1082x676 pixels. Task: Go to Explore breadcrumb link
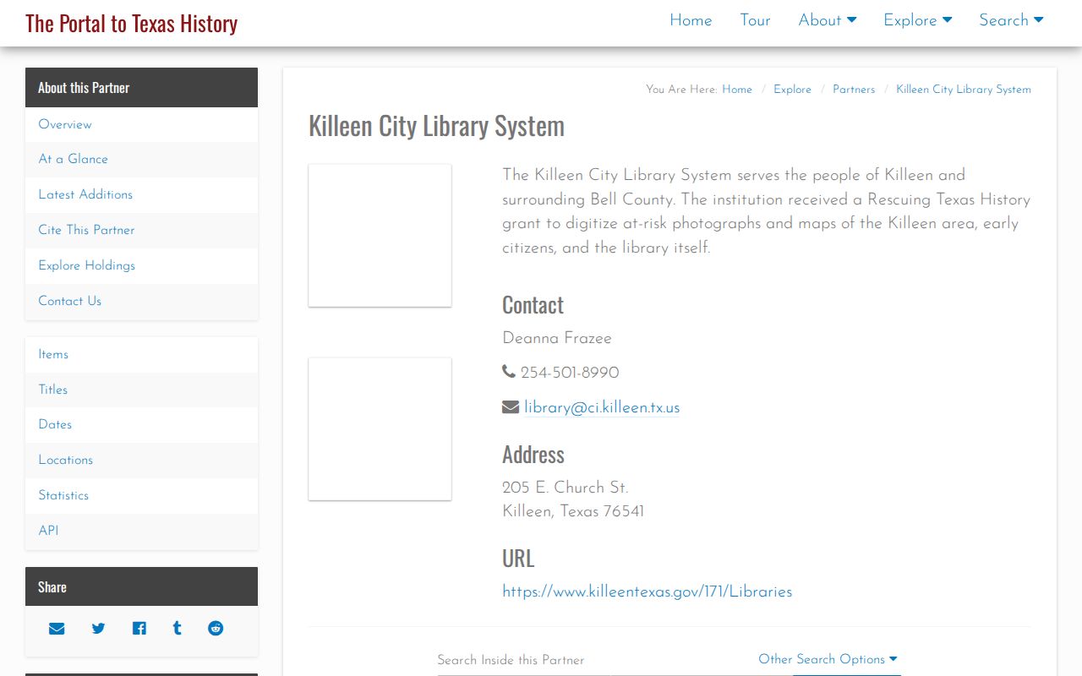click(x=792, y=90)
